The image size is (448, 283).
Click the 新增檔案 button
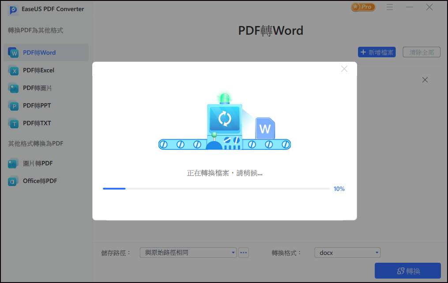376,52
